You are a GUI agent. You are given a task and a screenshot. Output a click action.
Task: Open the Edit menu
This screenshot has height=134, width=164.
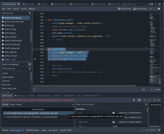pos(9,9)
